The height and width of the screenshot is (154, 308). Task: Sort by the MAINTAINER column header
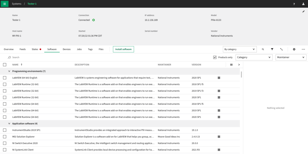(x=165, y=65)
